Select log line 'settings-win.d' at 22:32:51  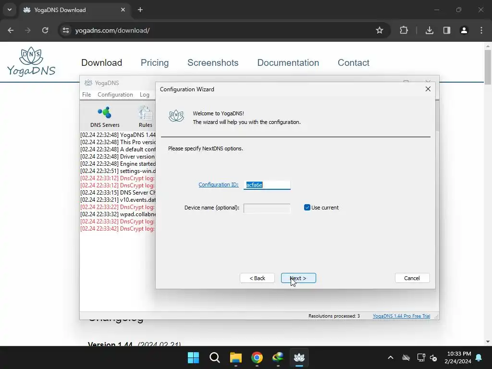[118, 171]
